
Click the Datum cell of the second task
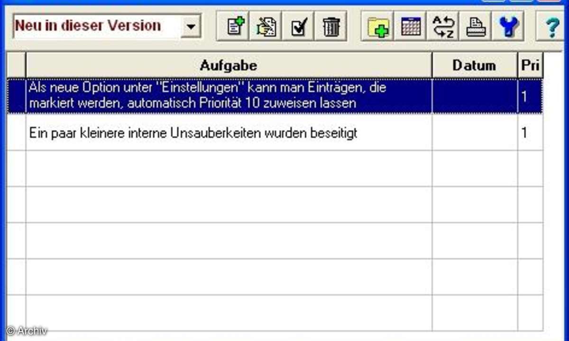coord(474,133)
